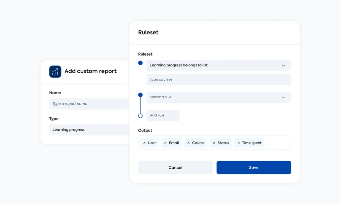
Task: Click the bar chart report icon
Action: [x=55, y=71]
